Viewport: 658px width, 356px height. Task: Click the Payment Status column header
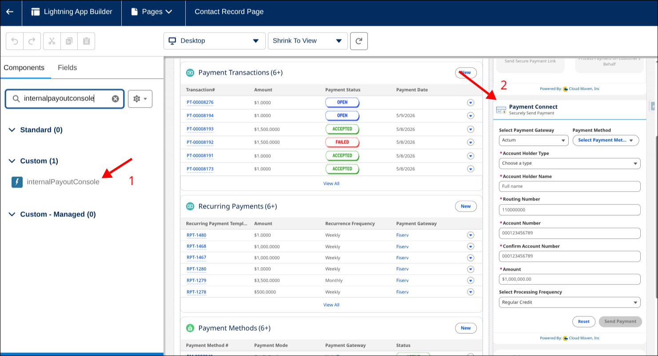click(x=343, y=90)
